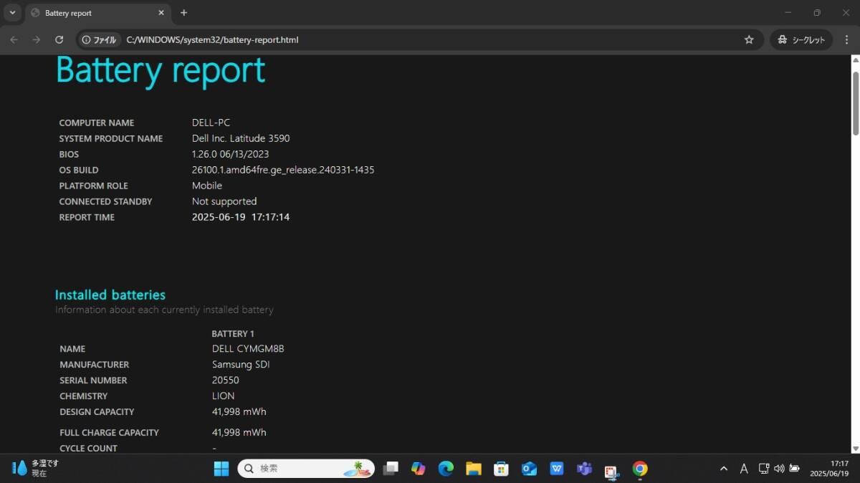860x483 pixels.
Task: Open the tab search dropdown arrow
Action: [x=12, y=12]
